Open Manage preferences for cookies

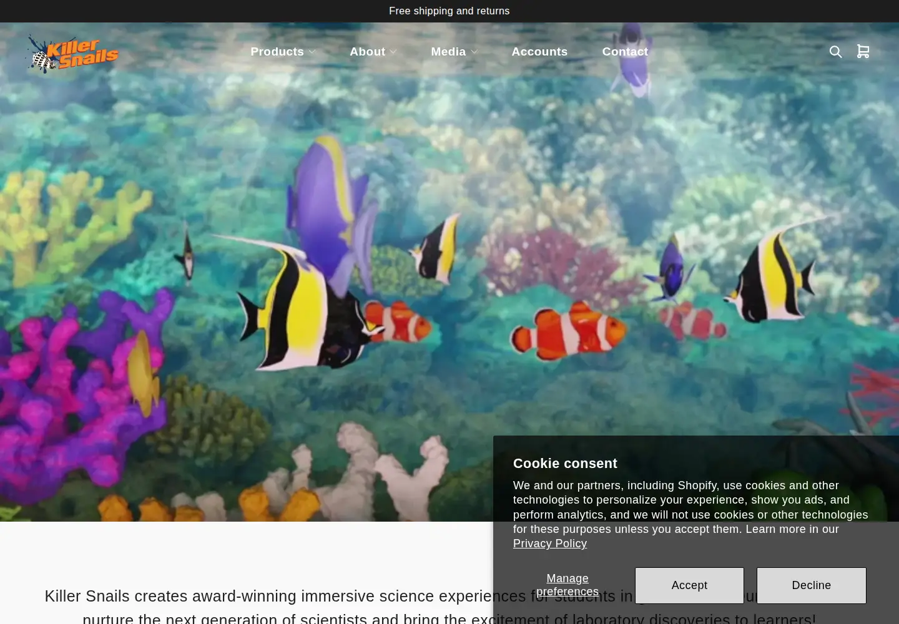[567, 585]
